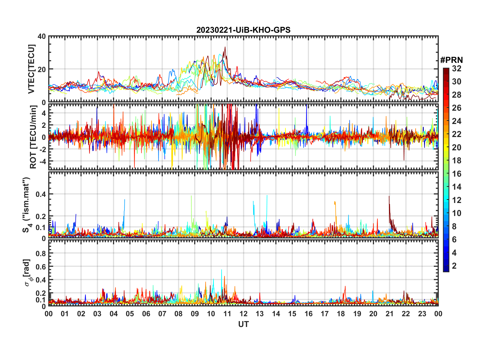The width and height of the screenshot is (487, 340).
Task: Click the 0.4 tick on sigma-phi axis
Action: coord(41,280)
